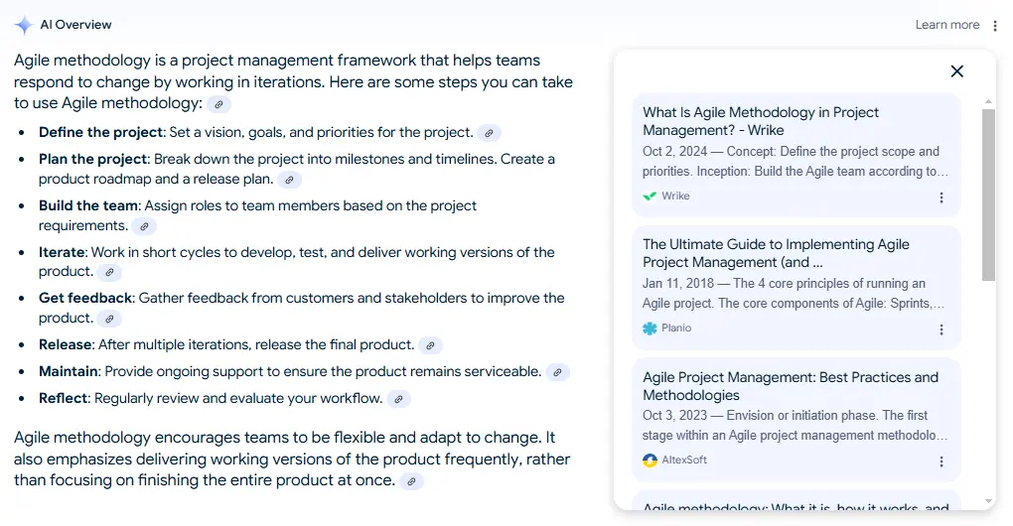Click link icon after 'Get feedback' bullet
The image size is (1013, 526).
[x=109, y=319]
